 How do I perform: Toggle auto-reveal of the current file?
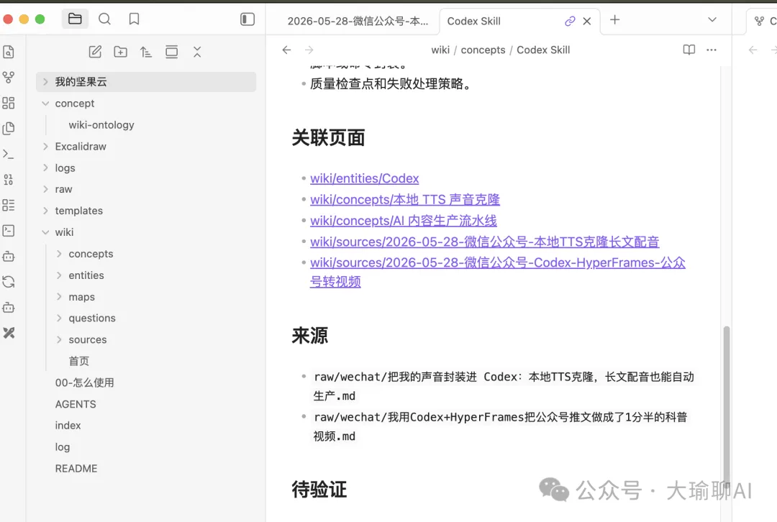click(x=171, y=52)
